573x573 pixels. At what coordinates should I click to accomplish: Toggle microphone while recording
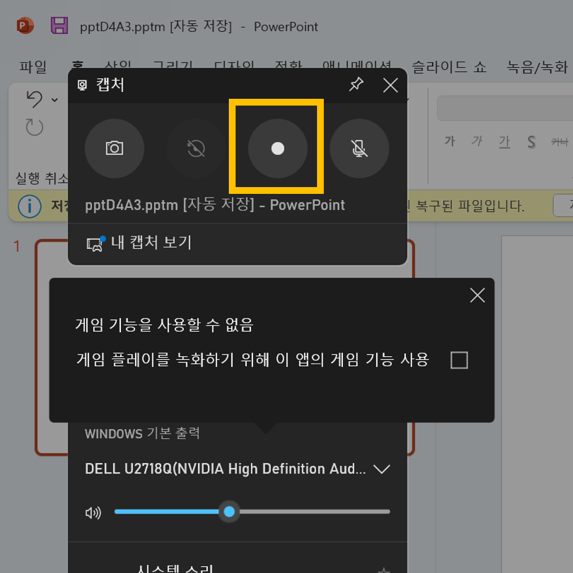(x=359, y=148)
